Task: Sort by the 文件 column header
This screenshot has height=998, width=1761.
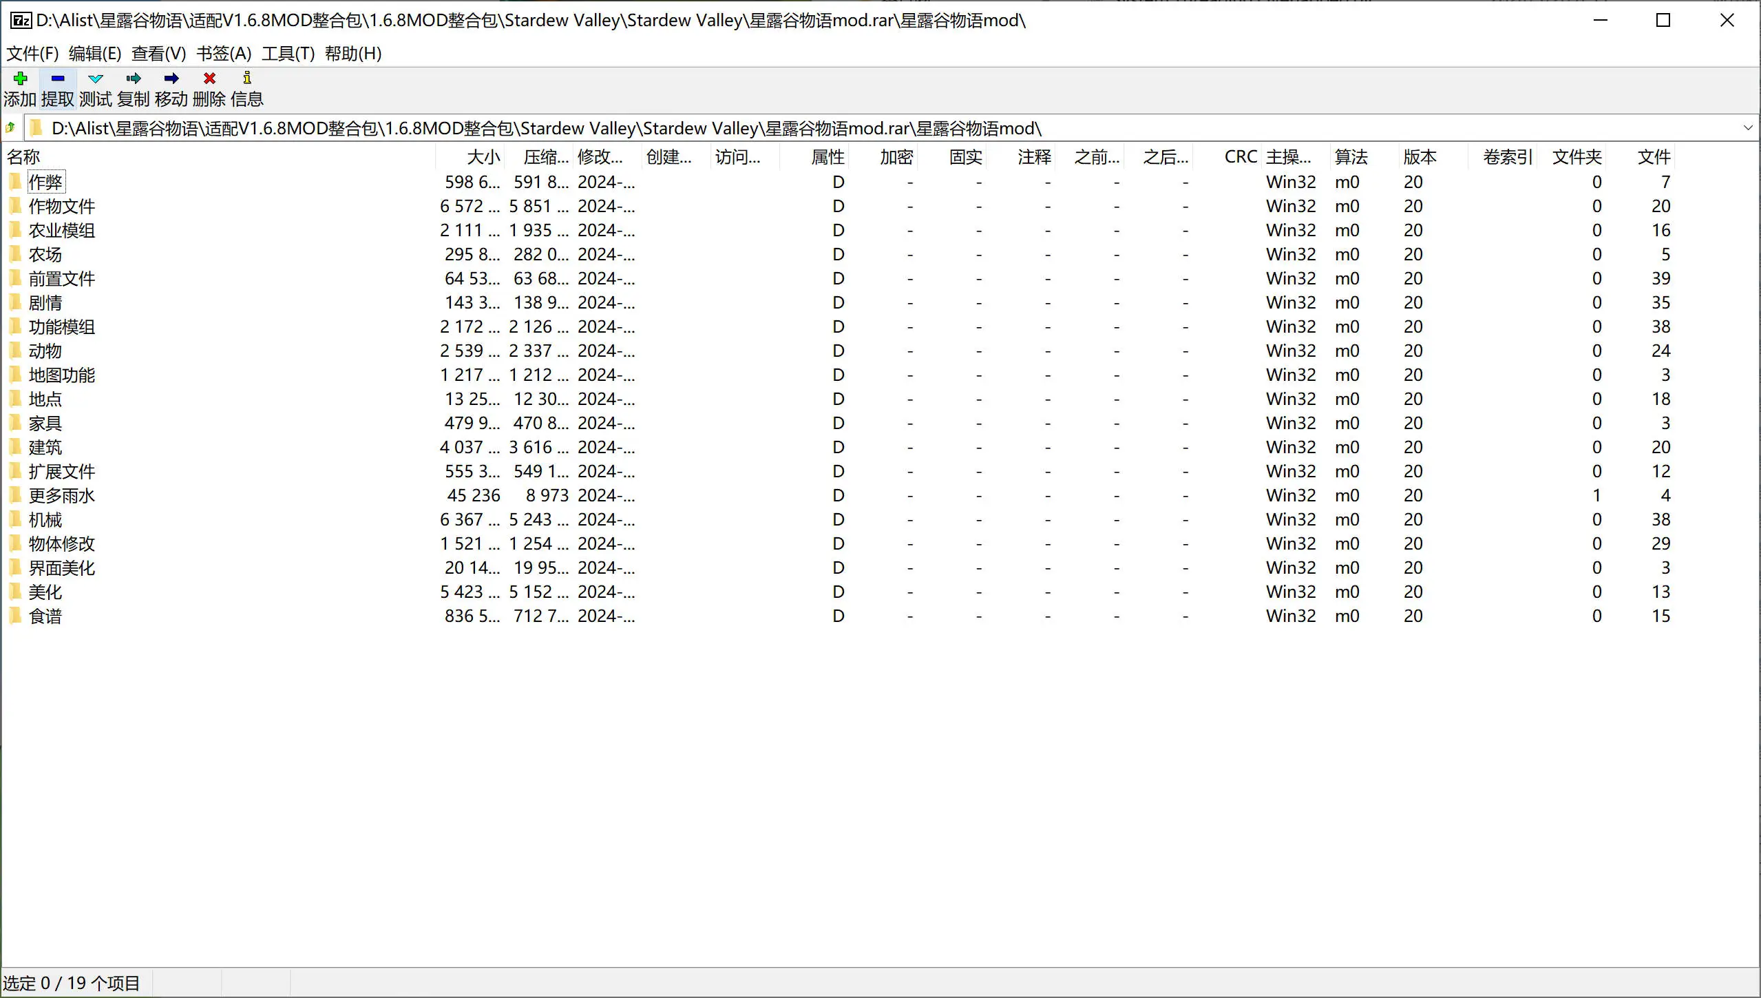Action: pyautogui.click(x=1641, y=157)
